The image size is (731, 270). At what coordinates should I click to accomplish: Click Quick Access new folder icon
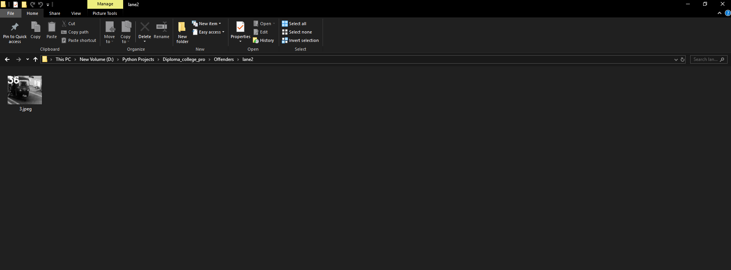click(24, 5)
